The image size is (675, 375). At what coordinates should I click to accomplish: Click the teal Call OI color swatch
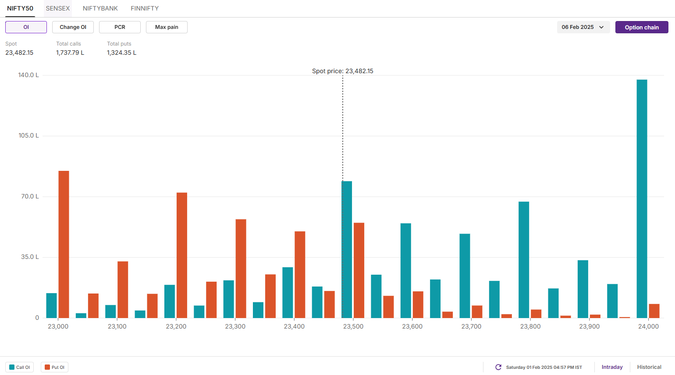coord(12,367)
